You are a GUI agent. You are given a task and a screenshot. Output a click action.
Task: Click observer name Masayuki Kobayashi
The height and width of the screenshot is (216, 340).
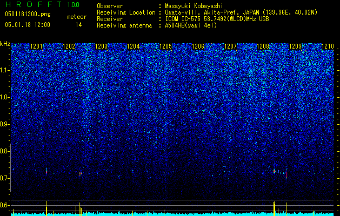[x=194, y=6]
